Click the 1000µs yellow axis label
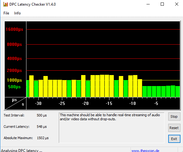The height and width of the screenshot is (152, 183). (x=14, y=80)
